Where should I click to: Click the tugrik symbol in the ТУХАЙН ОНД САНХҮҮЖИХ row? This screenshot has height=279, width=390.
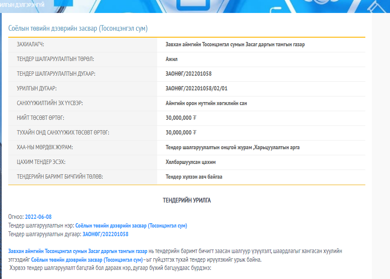click(x=195, y=133)
